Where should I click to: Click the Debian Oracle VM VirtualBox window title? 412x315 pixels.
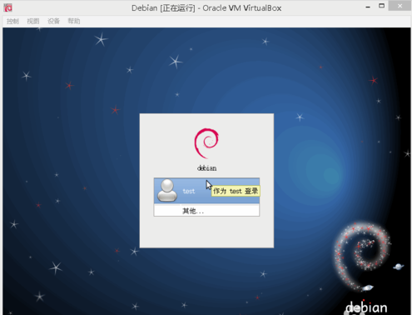[206, 8]
